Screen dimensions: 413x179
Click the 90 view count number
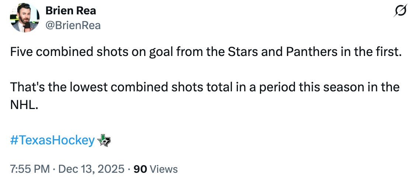point(140,169)
